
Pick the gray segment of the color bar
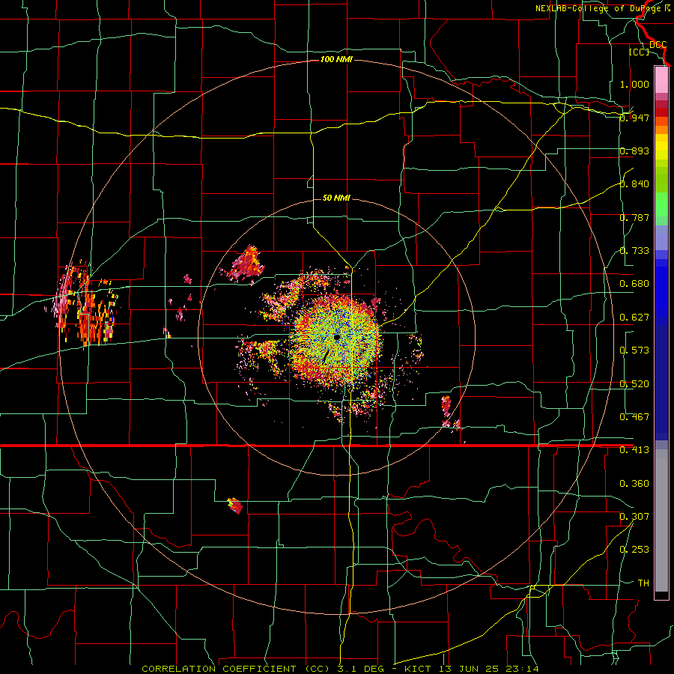click(x=661, y=520)
